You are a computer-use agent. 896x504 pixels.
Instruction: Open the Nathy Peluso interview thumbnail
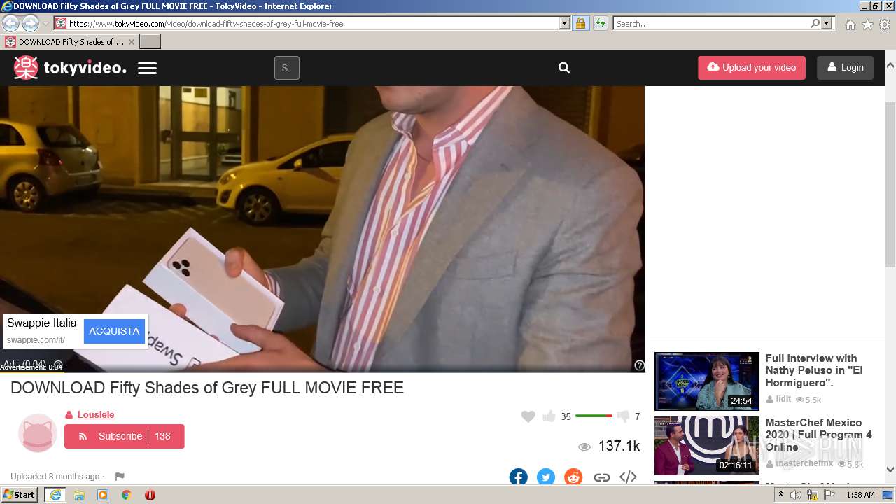pos(707,381)
